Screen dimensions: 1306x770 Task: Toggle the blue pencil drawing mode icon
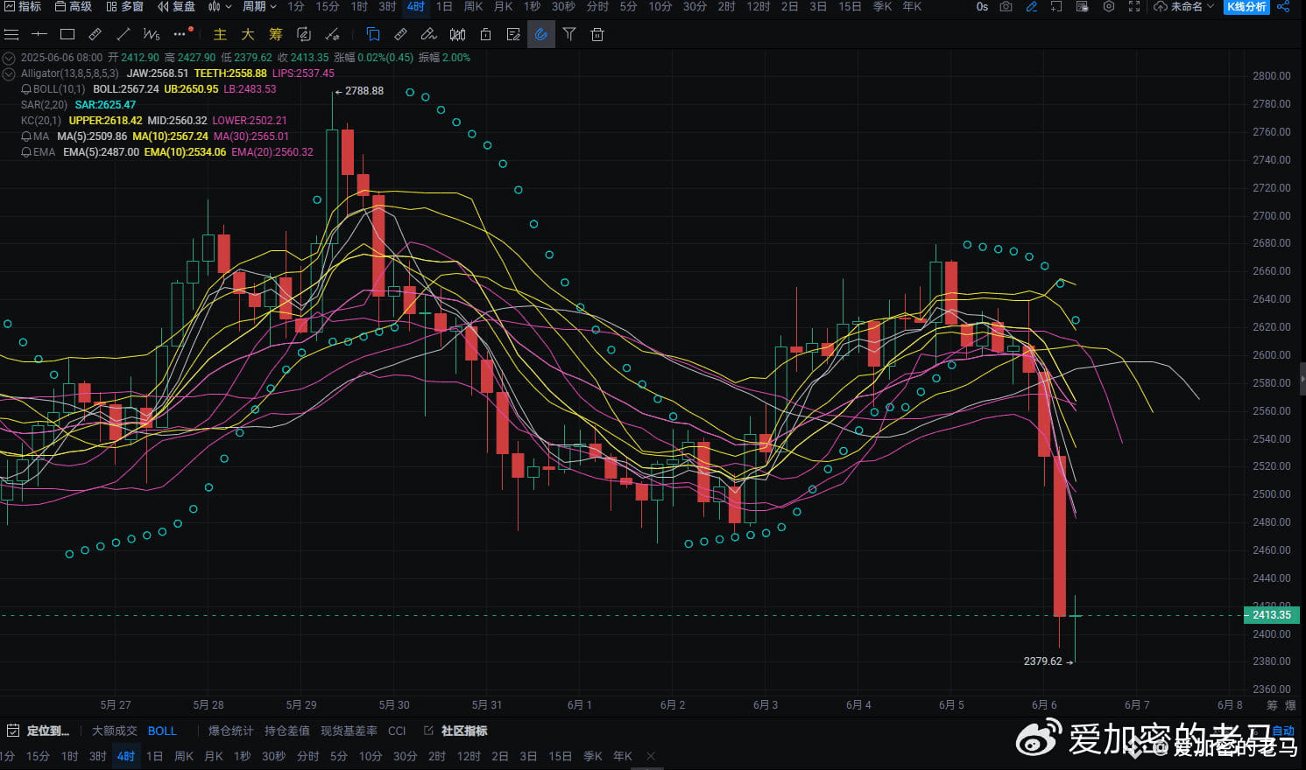pyautogui.click(x=1032, y=6)
